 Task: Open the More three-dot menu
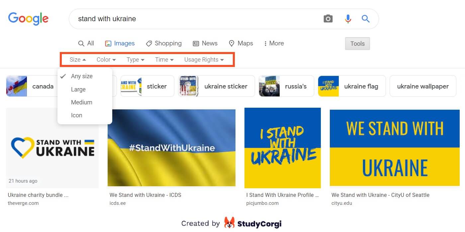pyautogui.click(x=274, y=43)
